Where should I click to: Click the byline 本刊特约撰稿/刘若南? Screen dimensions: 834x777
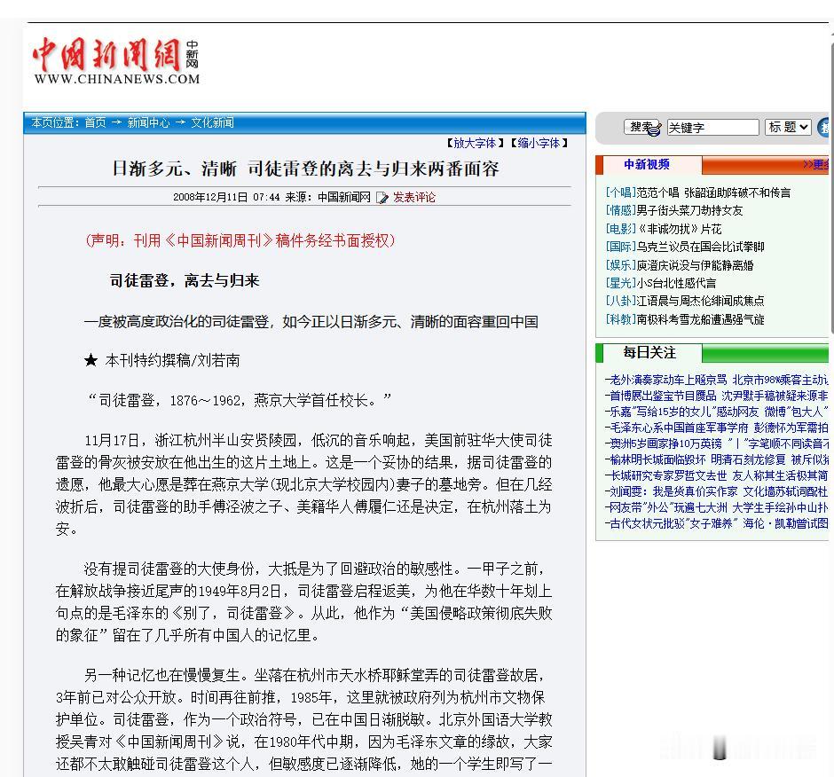click(172, 361)
